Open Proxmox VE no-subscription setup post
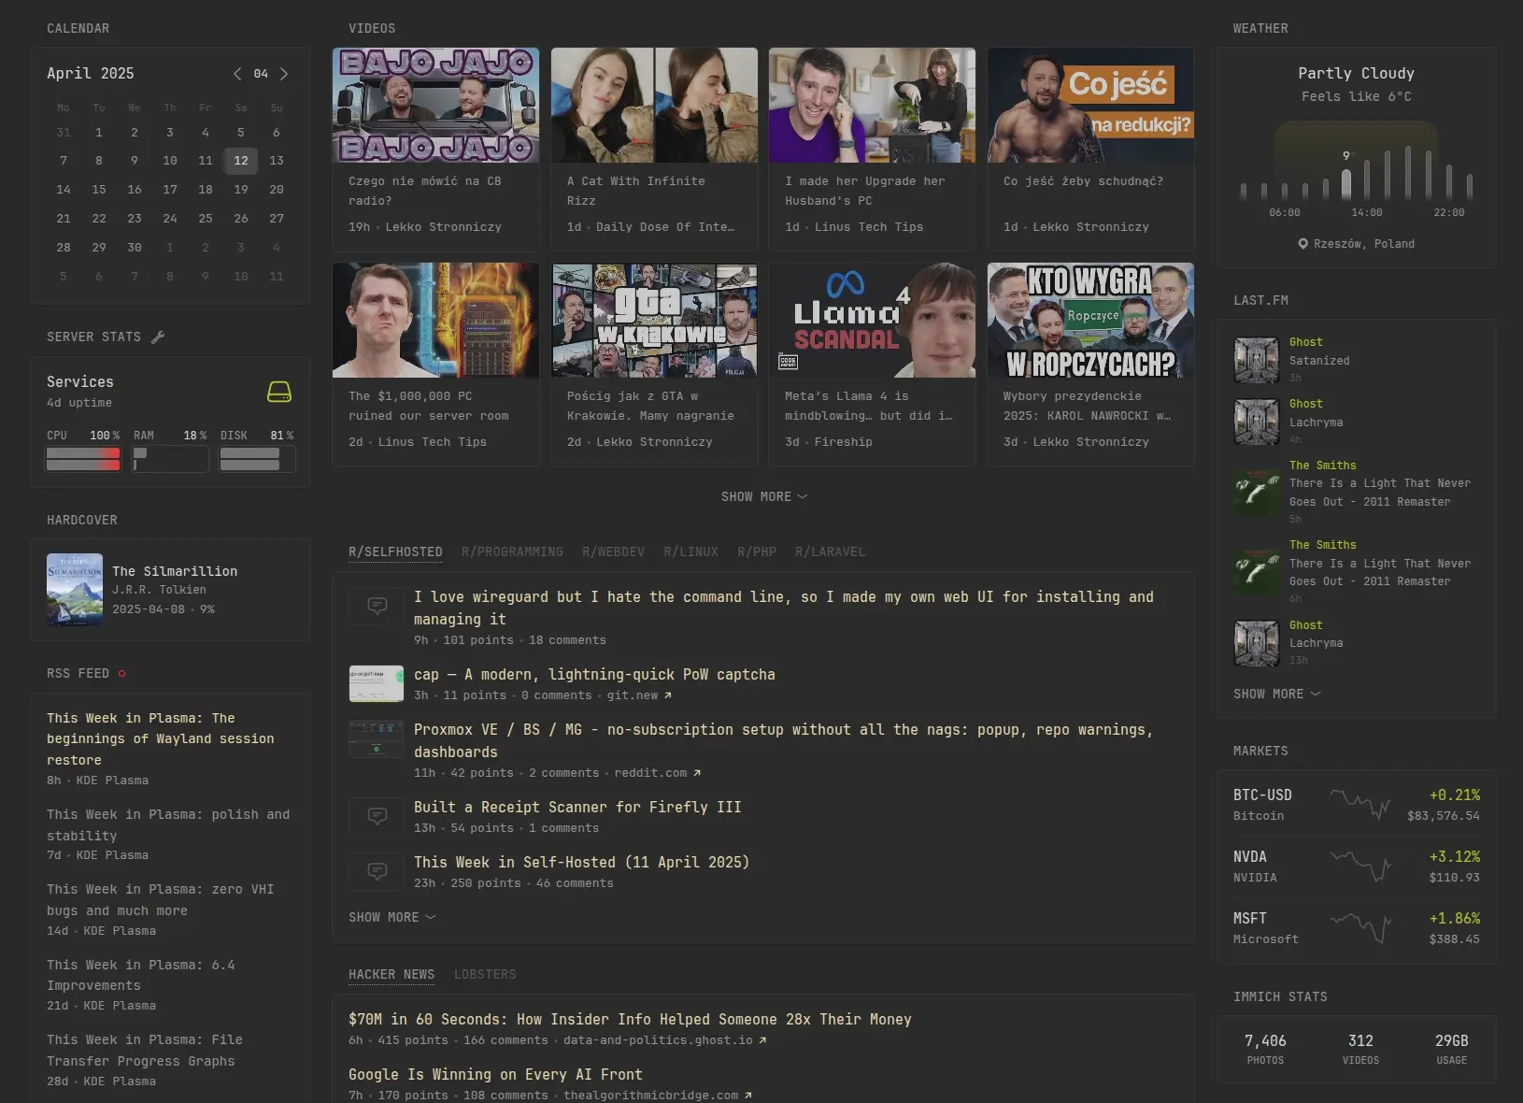This screenshot has height=1103, width=1523. pyautogui.click(x=783, y=741)
